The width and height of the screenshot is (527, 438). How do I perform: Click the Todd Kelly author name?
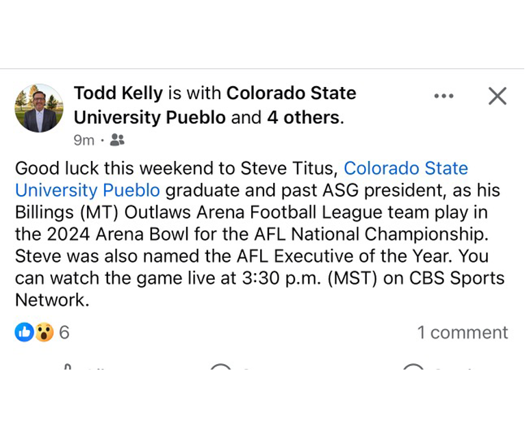[118, 93]
